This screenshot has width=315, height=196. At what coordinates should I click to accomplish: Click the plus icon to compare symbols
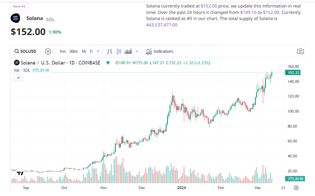click(x=48, y=51)
